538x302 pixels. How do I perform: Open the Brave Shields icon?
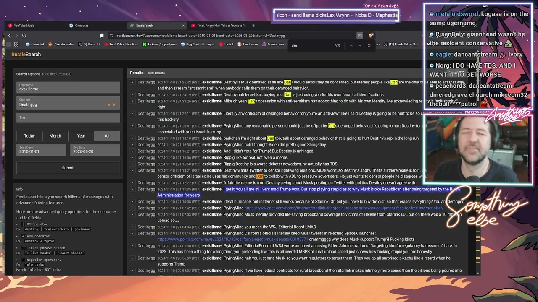click(371, 36)
